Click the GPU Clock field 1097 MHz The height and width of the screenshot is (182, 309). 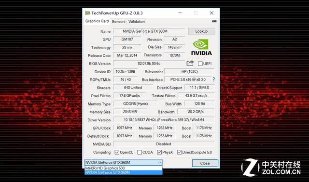click(x=124, y=128)
